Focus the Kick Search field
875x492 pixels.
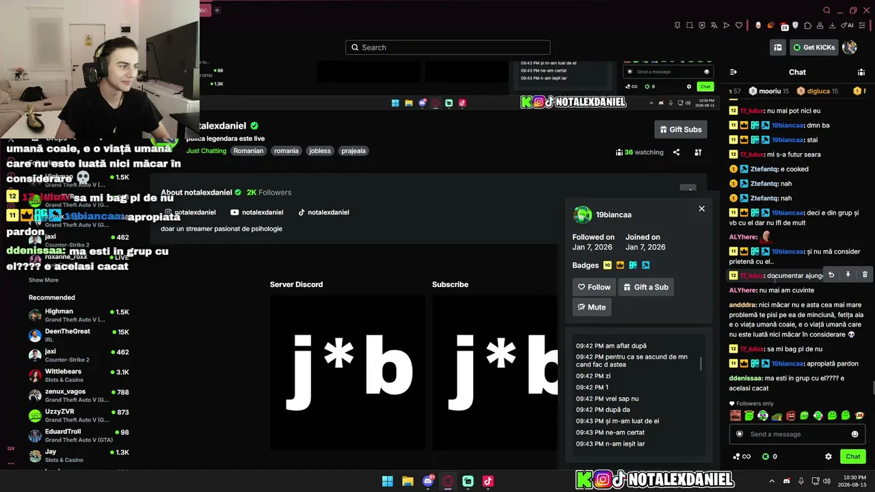coord(448,47)
